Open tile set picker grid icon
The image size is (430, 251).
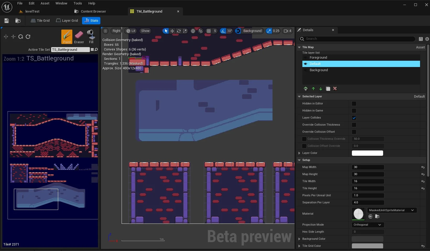pyautogui.click(x=92, y=49)
